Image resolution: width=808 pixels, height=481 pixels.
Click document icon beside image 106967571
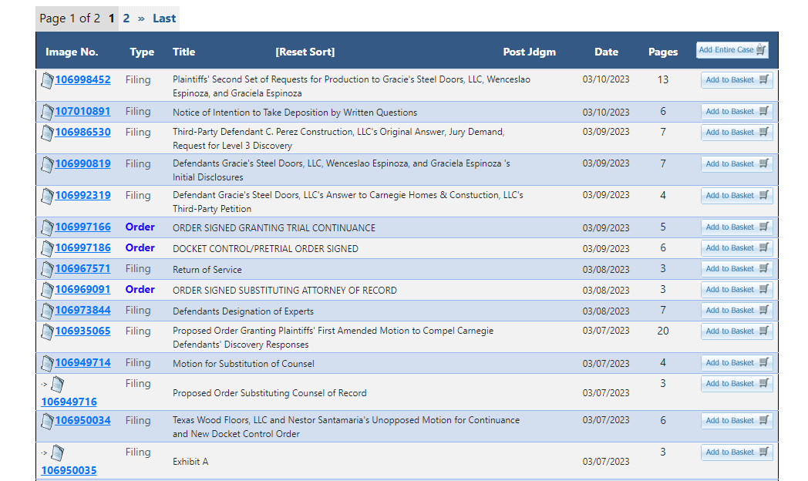pos(47,269)
